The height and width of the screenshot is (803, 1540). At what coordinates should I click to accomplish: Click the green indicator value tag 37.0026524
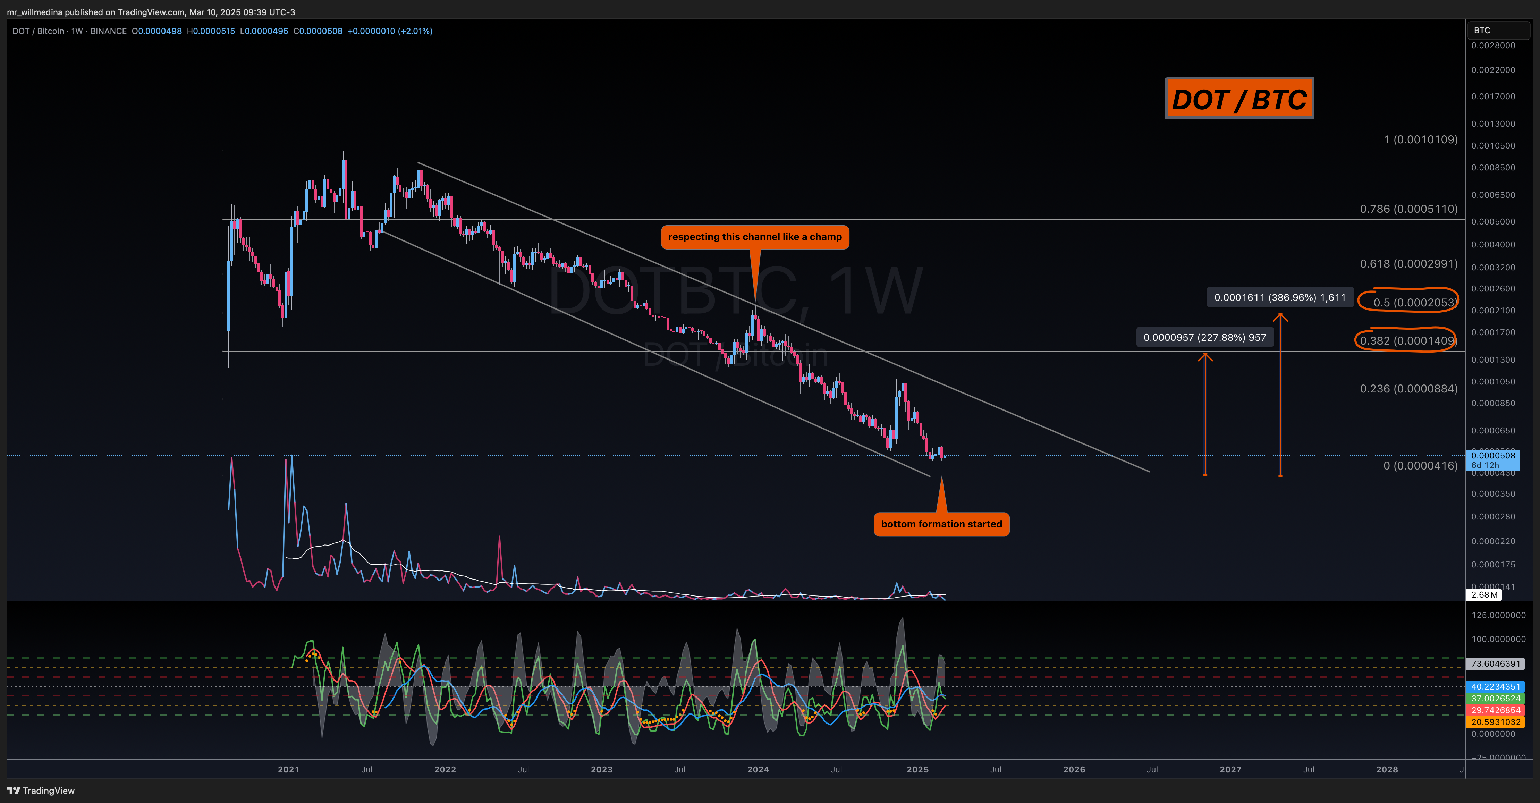coord(1495,698)
